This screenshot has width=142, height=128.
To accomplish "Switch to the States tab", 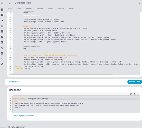I will (x=19, y=9).
